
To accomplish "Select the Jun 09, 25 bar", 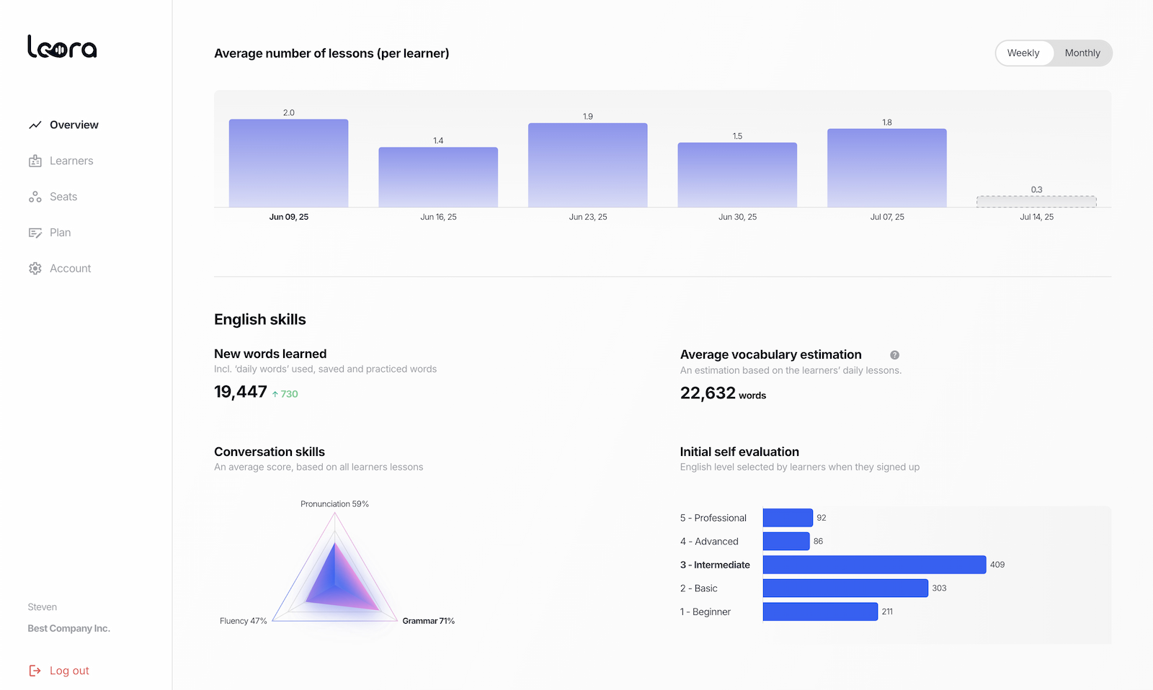I will [288, 163].
